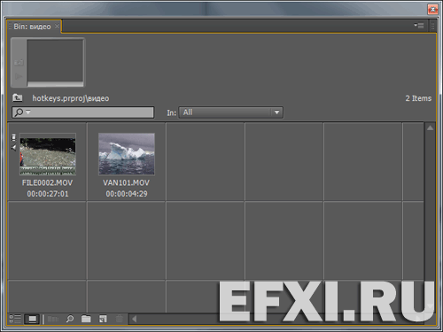Click the FILE0002.MOV file name
Screen dimensions: 443x332
47,182
